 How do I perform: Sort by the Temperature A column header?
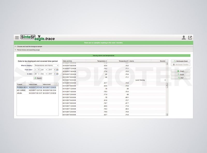click(x=97, y=61)
